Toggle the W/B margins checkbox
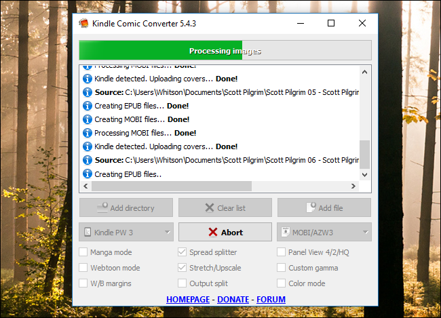Viewport: 441px width, 318px height. [83, 283]
